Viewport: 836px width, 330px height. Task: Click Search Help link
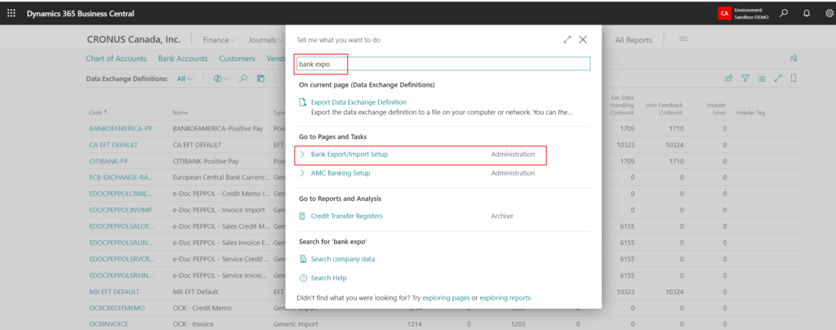pos(328,278)
